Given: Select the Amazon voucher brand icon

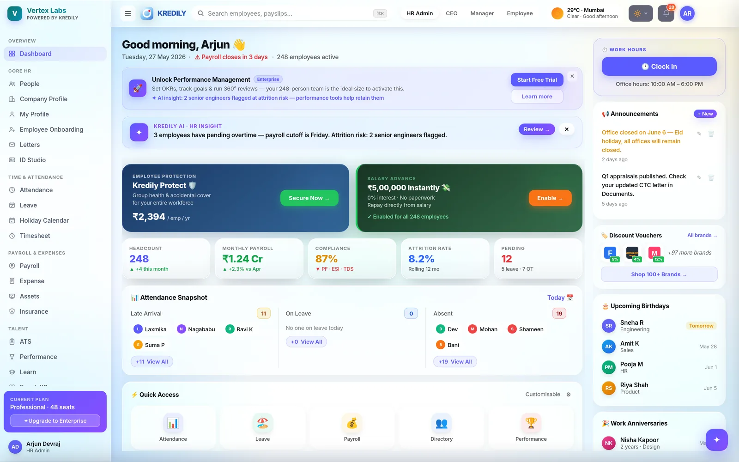Looking at the screenshot, I should click(x=632, y=253).
